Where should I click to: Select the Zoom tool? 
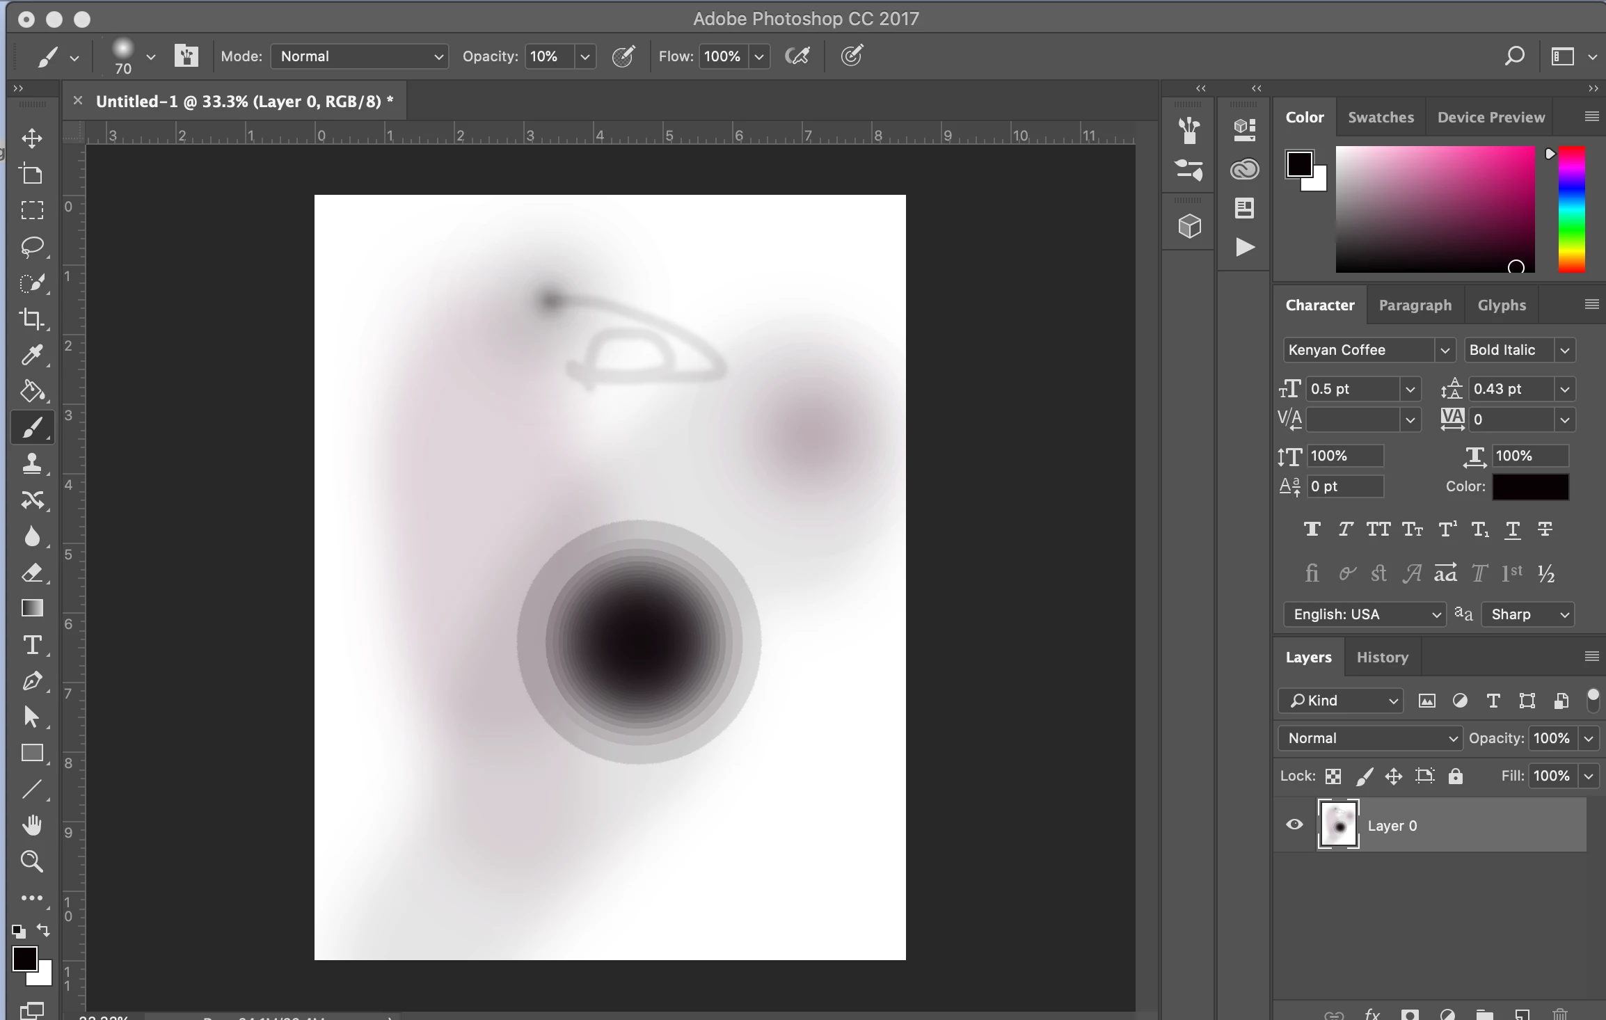pyautogui.click(x=32, y=861)
